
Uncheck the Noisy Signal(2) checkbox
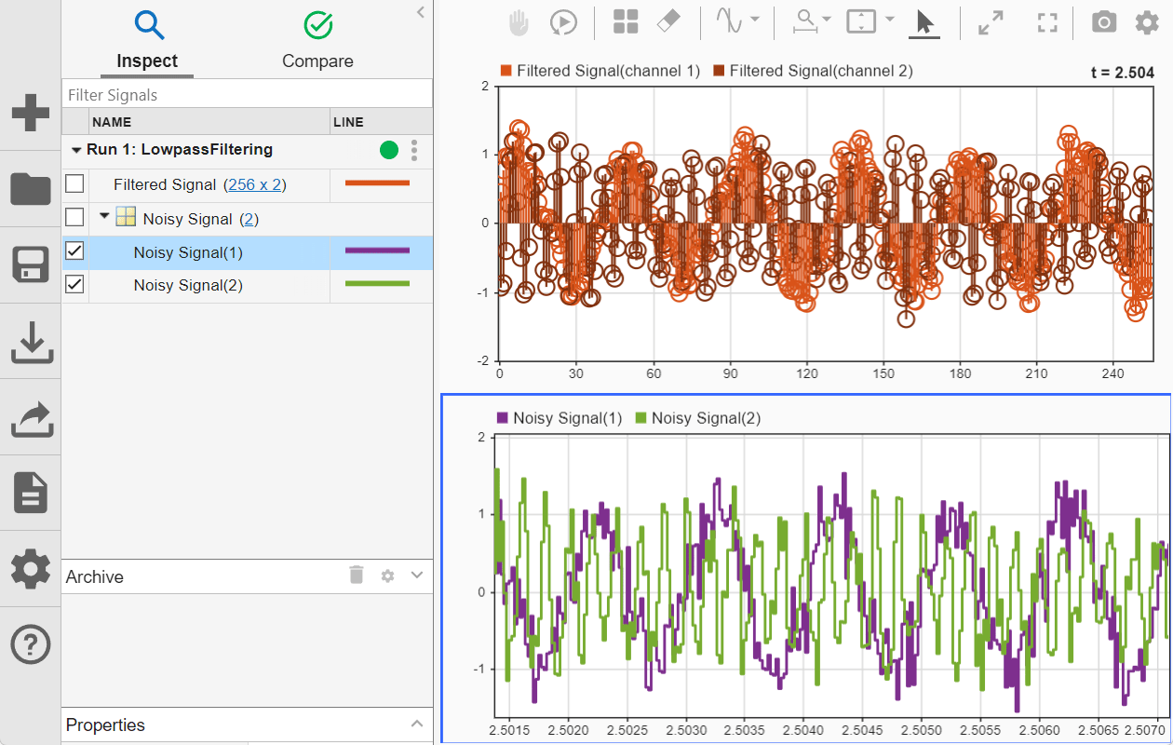[74, 284]
